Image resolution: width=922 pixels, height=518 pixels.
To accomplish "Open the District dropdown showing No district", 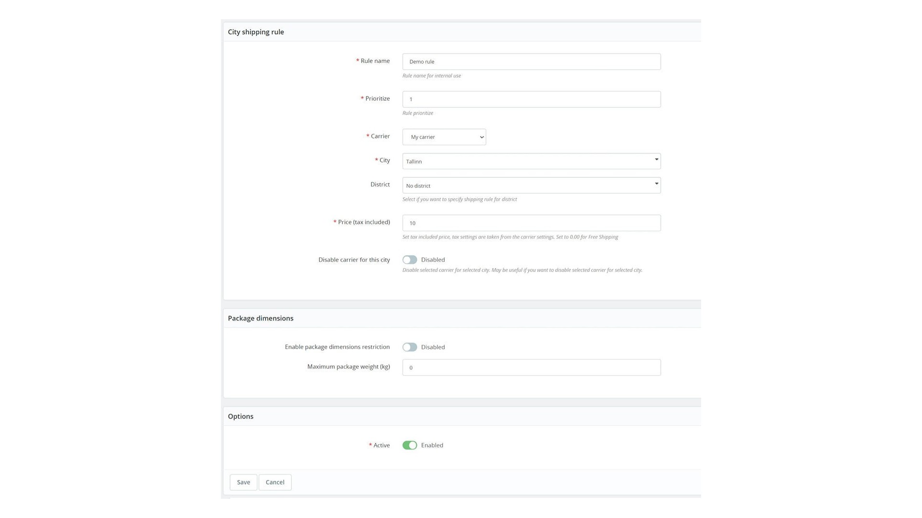I will tap(531, 186).
